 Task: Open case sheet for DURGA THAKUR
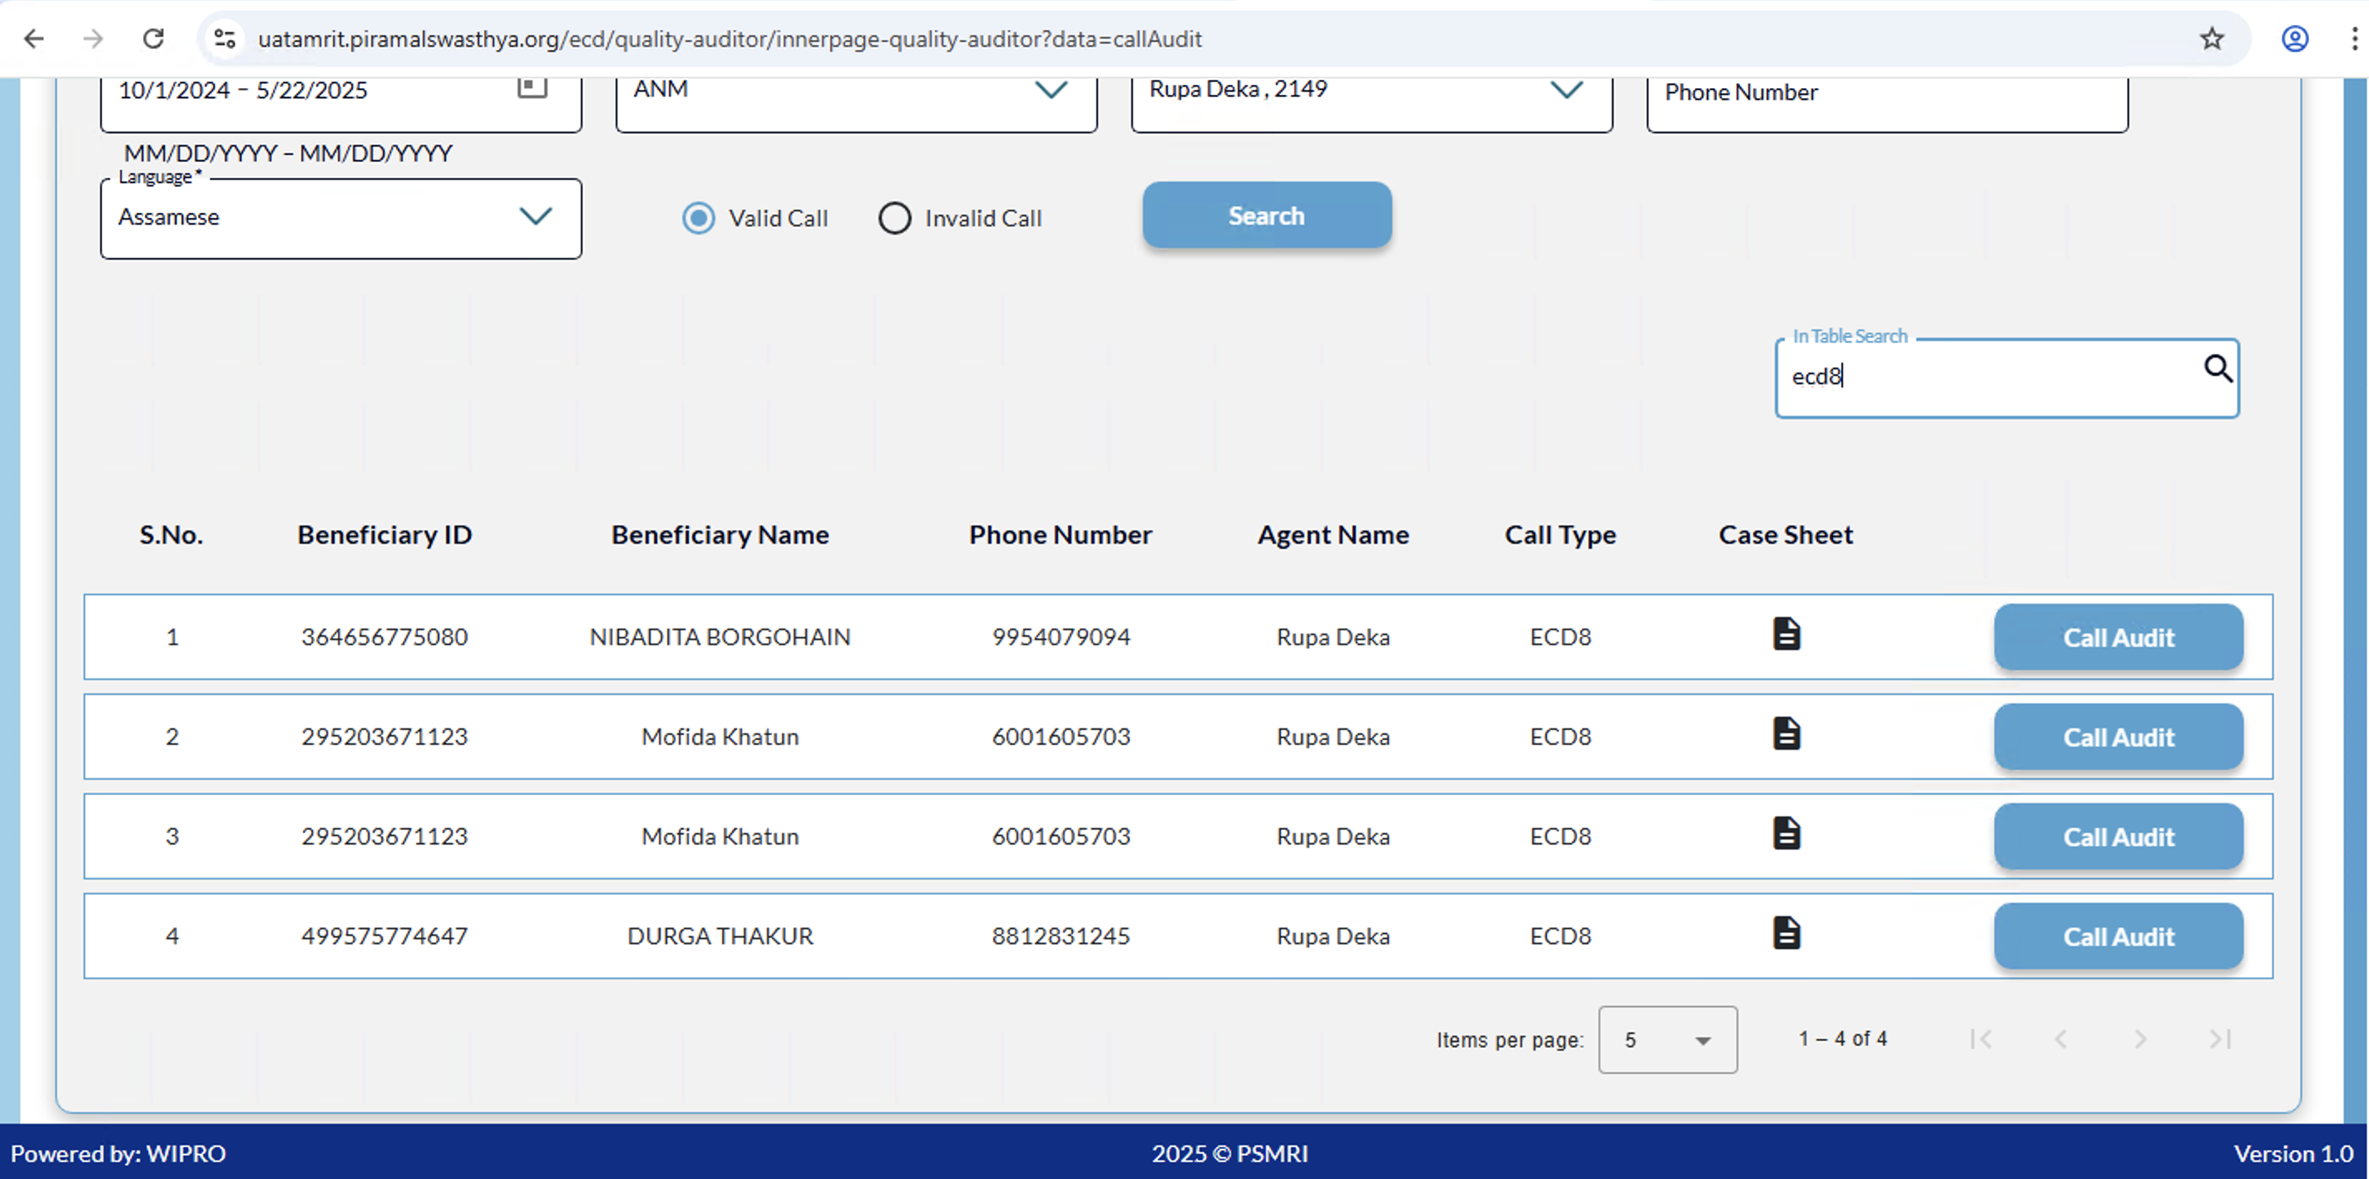[1786, 934]
